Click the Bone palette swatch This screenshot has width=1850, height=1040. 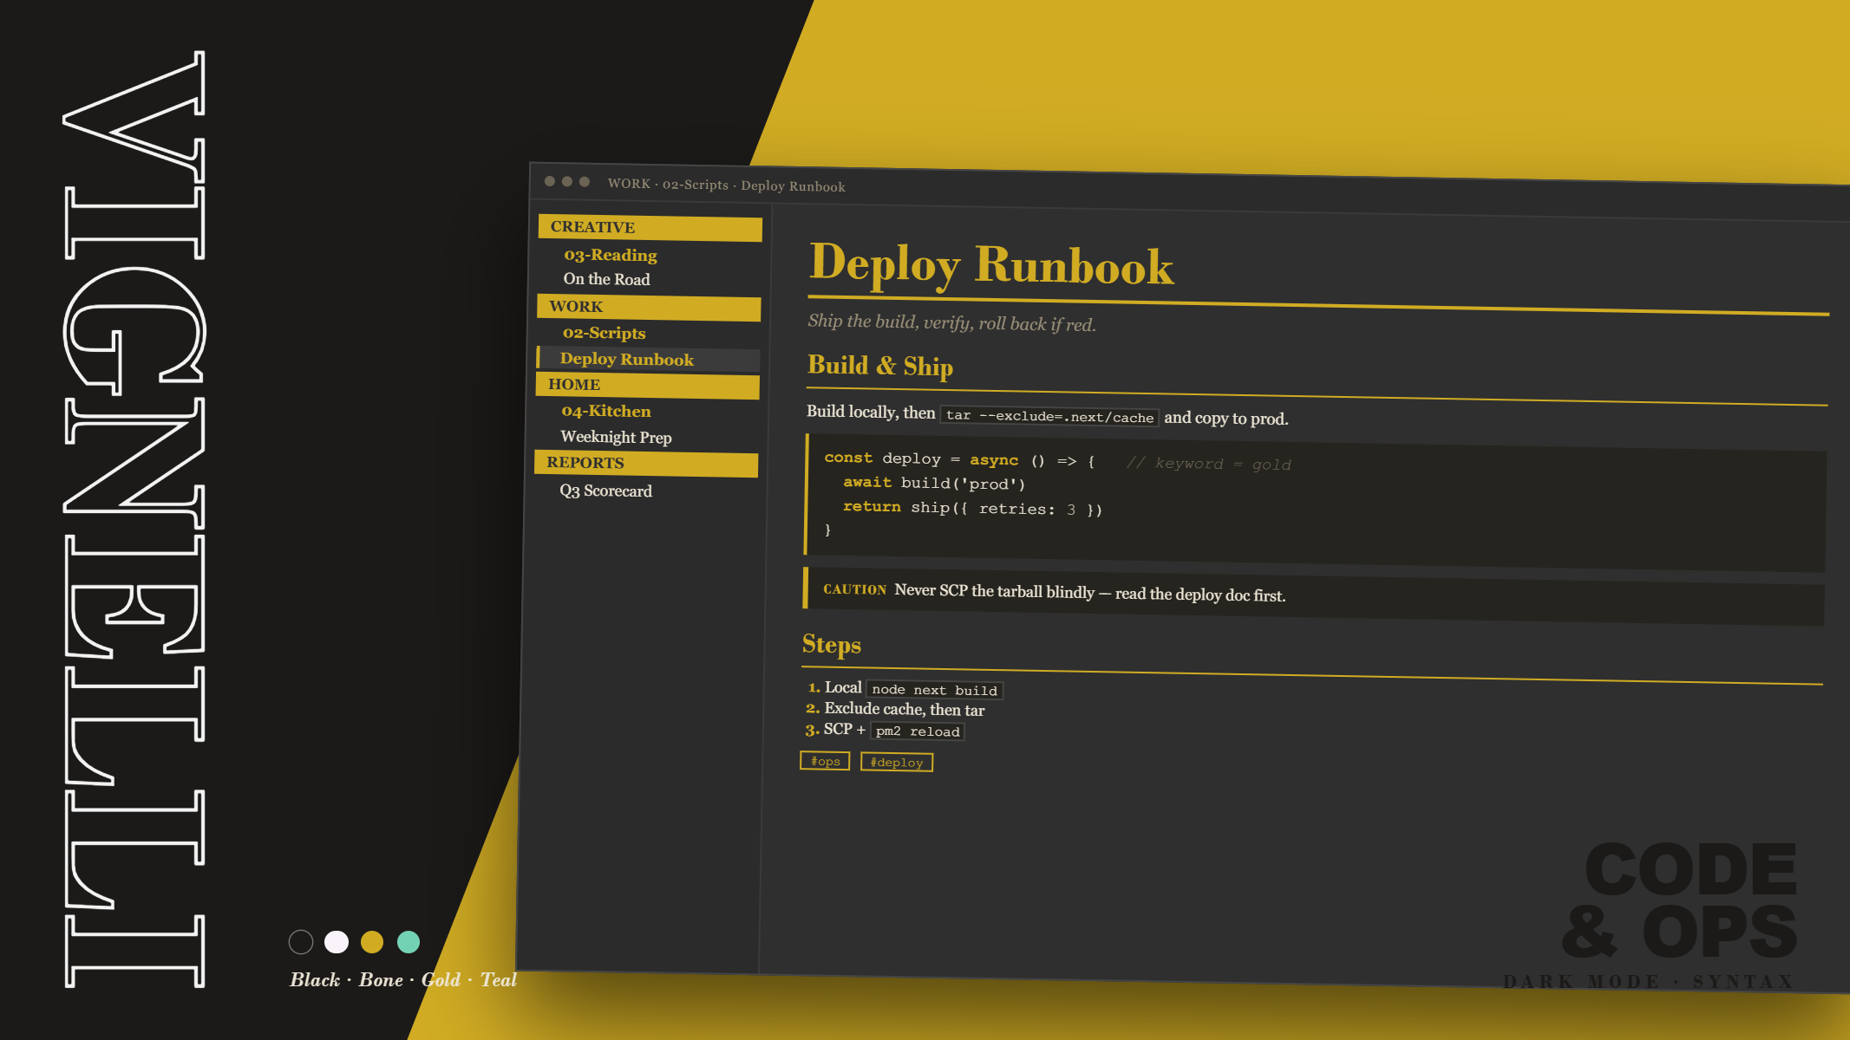point(337,942)
